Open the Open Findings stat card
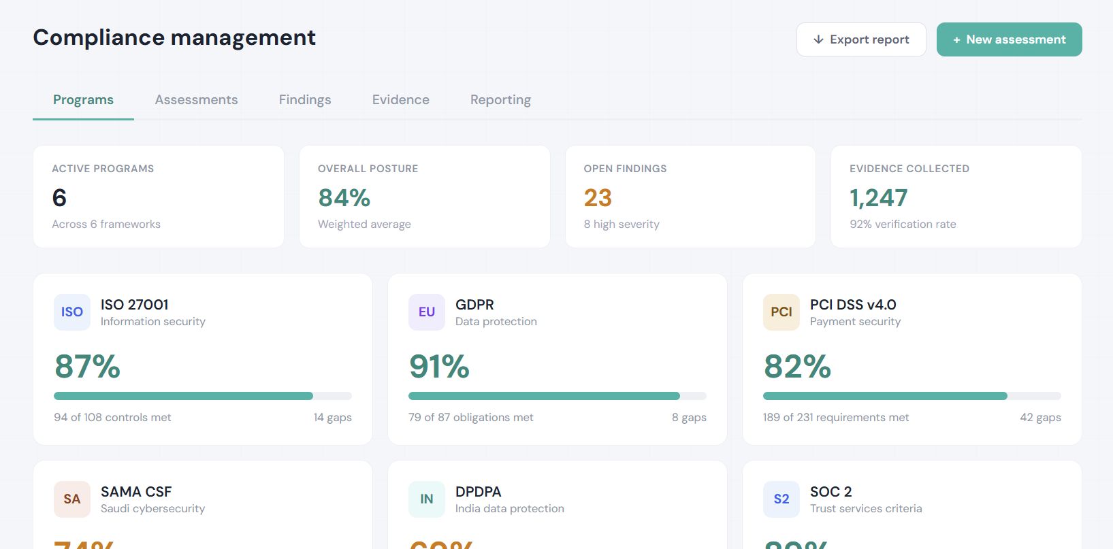The width and height of the screenshot is (1113, 549). 690,197
